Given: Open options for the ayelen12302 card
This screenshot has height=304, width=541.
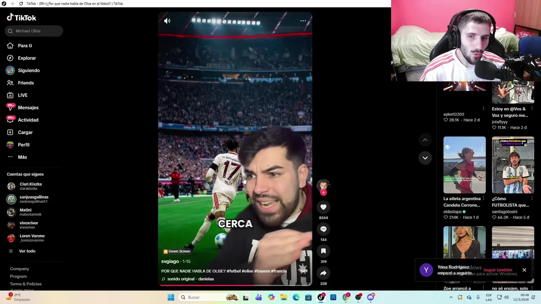Looking at the screenshot, I should click(484, 109).
